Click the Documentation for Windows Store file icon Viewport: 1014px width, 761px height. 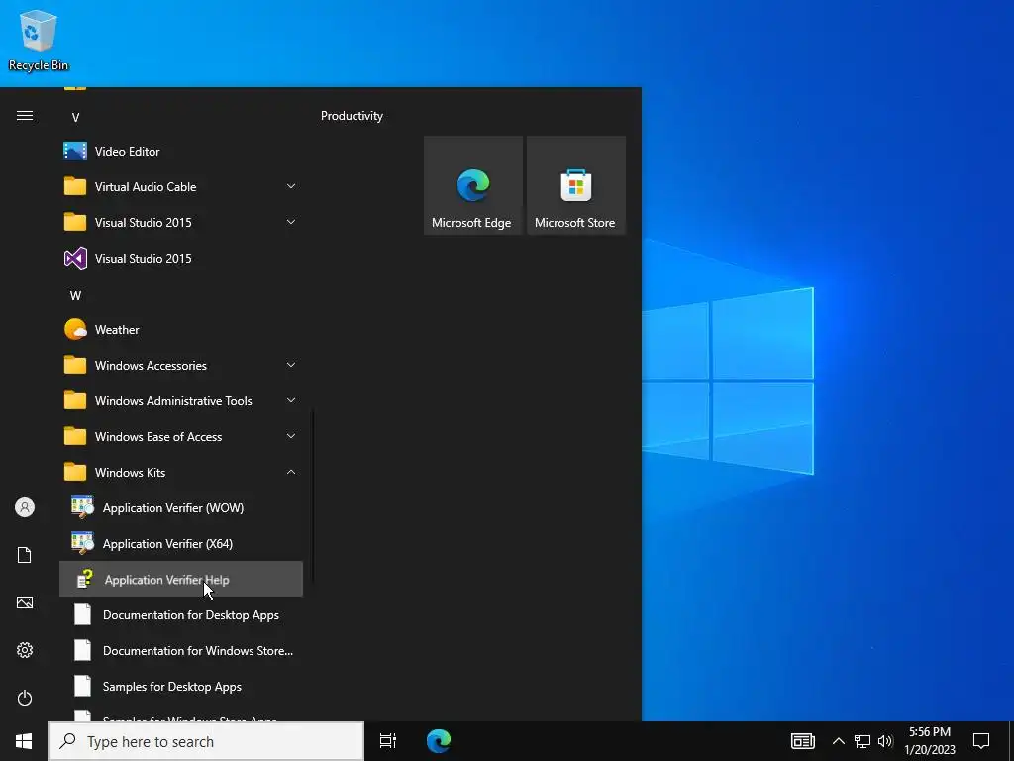[x=83, y=650]
